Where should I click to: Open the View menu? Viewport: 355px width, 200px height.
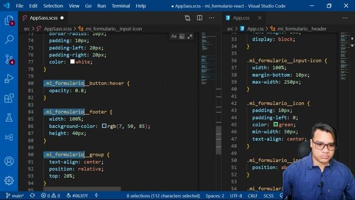pos(74,6)
